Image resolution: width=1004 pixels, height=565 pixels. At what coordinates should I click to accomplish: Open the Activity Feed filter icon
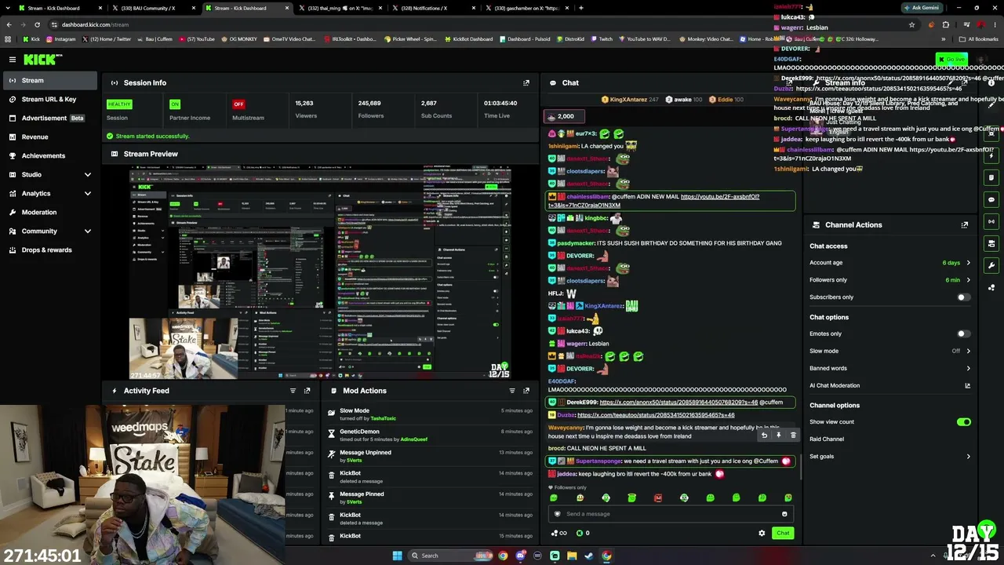(293, 391)
